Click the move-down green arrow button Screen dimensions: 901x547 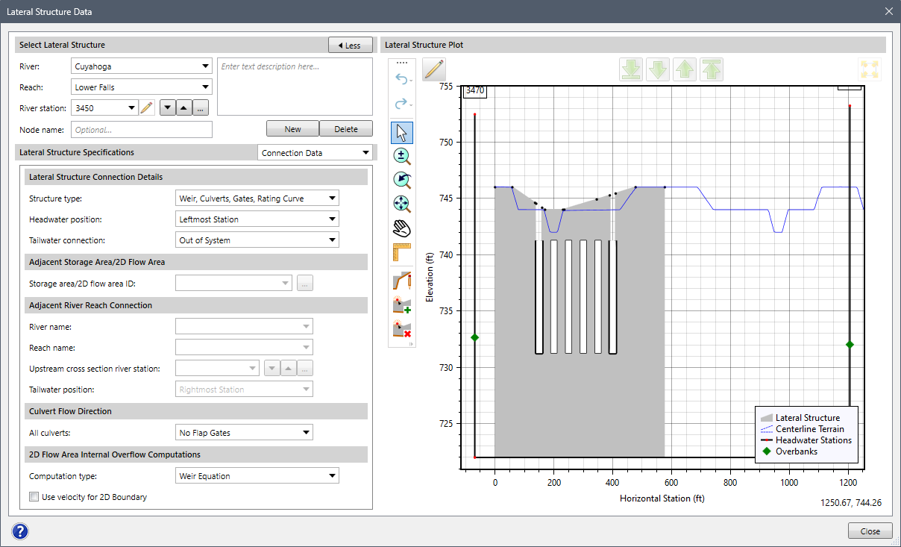tap(658, 69)
